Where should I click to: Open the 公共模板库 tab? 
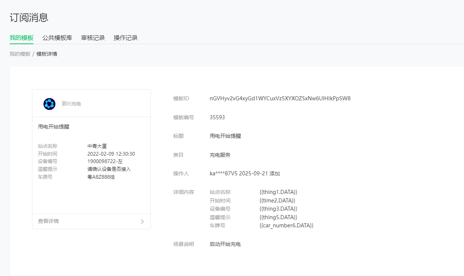point(57,38)
